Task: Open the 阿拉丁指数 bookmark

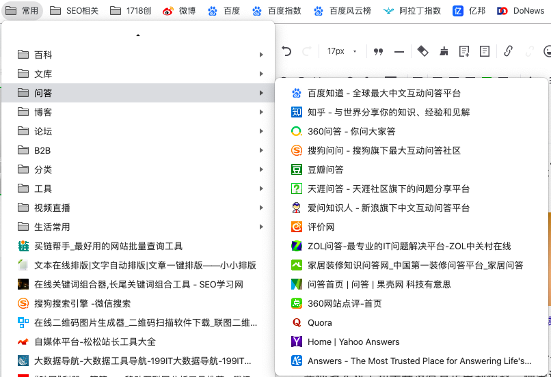Action: coord(412,11)
